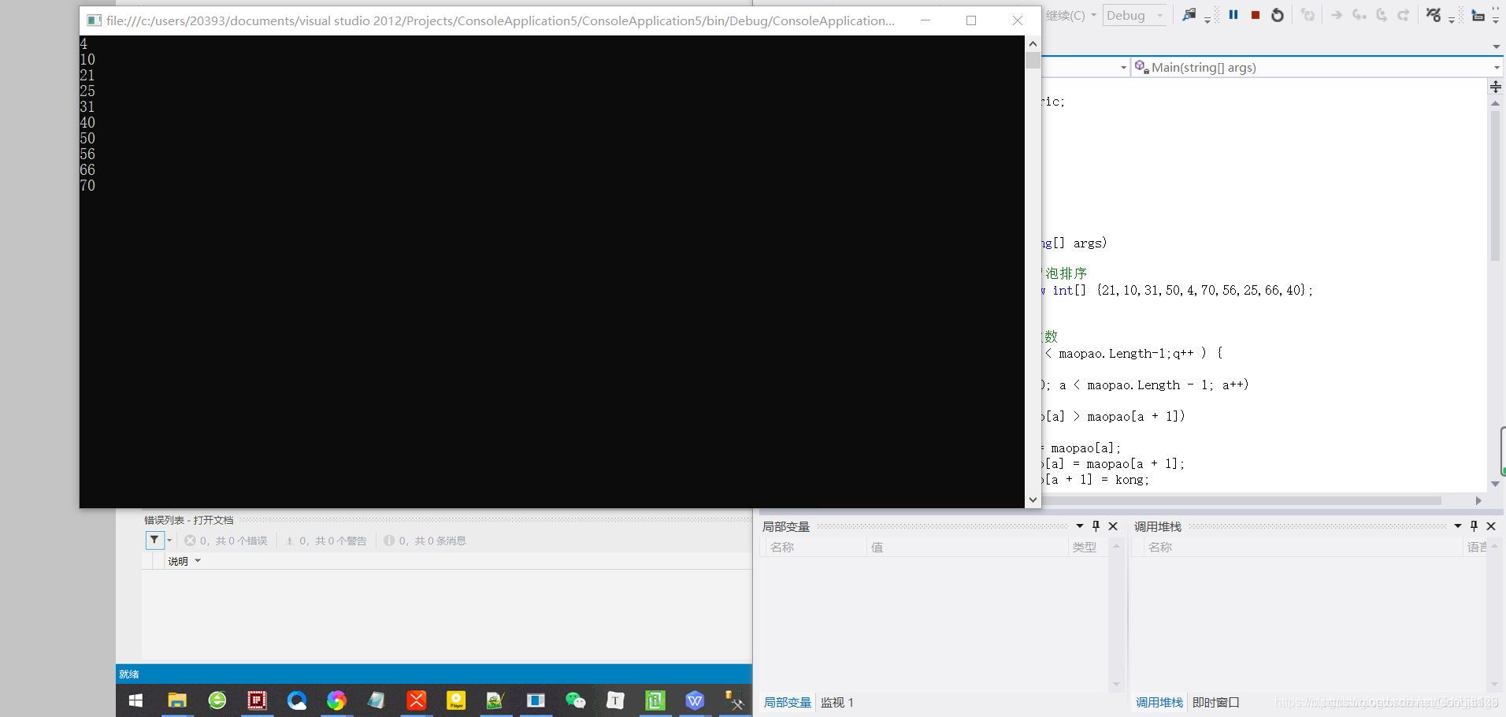Click the int[] array declaration line in code
Image resolution: width=1506 pixels, height=717 pixels.
pyautogui.click(x=1178, y=290)
